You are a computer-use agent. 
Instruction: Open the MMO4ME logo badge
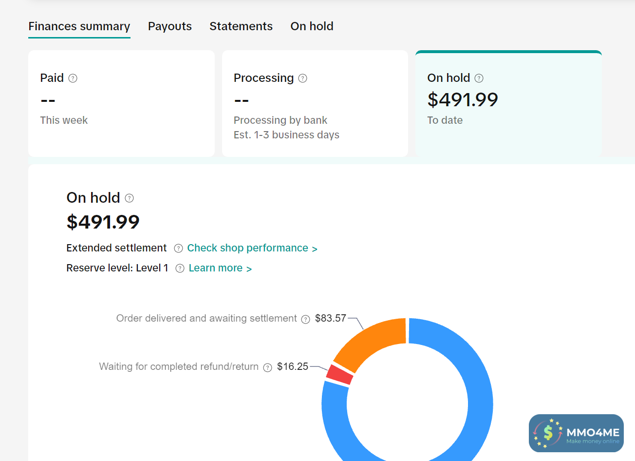tap(576, 433)
